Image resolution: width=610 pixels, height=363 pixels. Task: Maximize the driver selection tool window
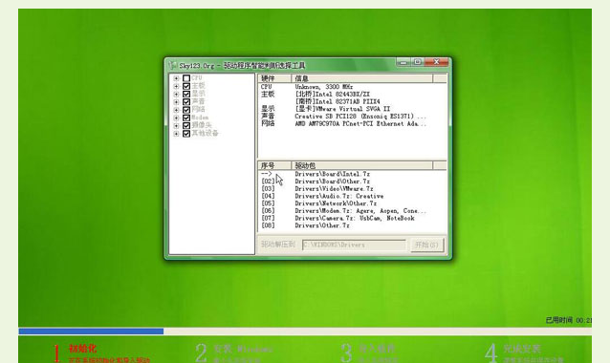(x=418, y=62)
